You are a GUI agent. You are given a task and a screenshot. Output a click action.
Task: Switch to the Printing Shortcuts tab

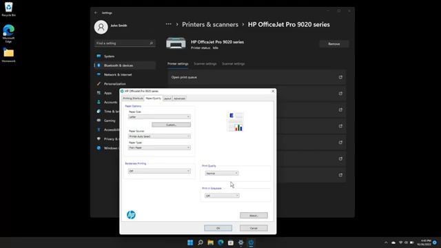(x=133, y=99)
